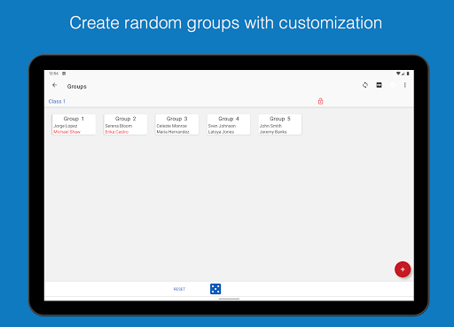Viewport: 454px width, 327px height.
Task: Tap the battery status bar icon
Action: pos(408,74)
